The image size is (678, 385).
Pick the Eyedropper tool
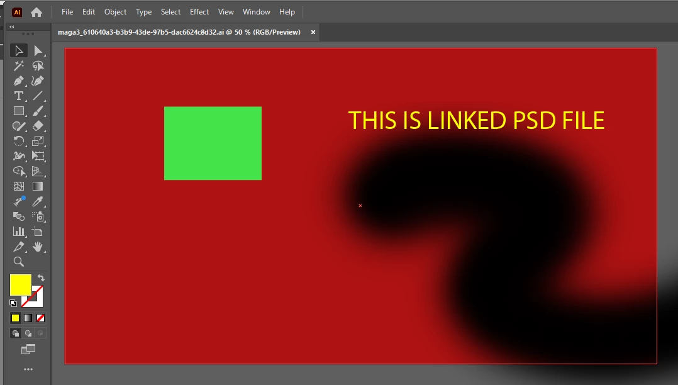pyautogui.click(x=38, y=201)
